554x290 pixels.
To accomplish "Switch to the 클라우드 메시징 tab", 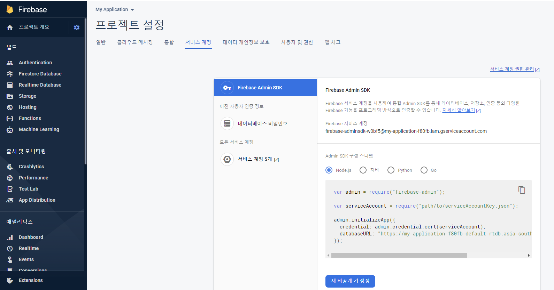I will 135,42.
